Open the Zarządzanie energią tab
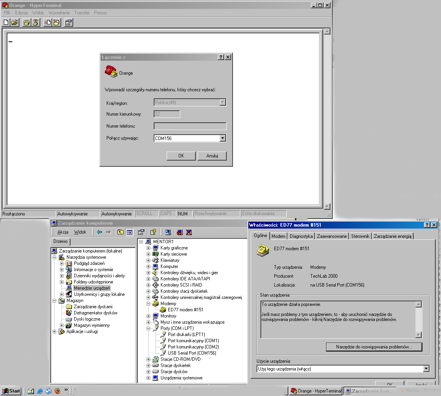The image size is (441, 396). click(x=393, y=236)
